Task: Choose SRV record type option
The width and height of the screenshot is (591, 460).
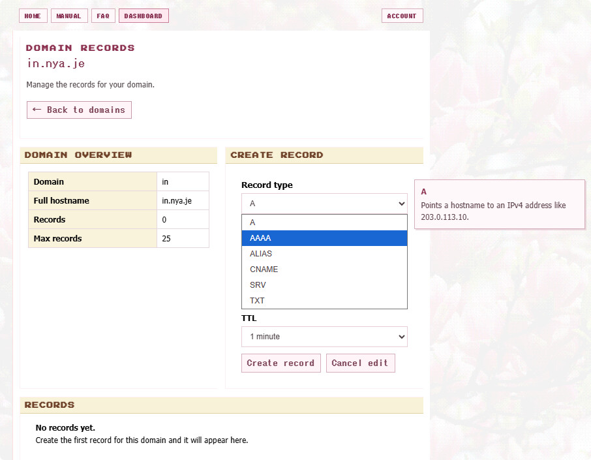Action: click(x=324, y=285)
